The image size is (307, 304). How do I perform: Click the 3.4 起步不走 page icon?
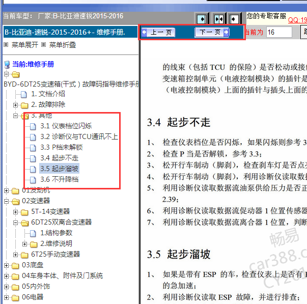(x=33, y=159)
